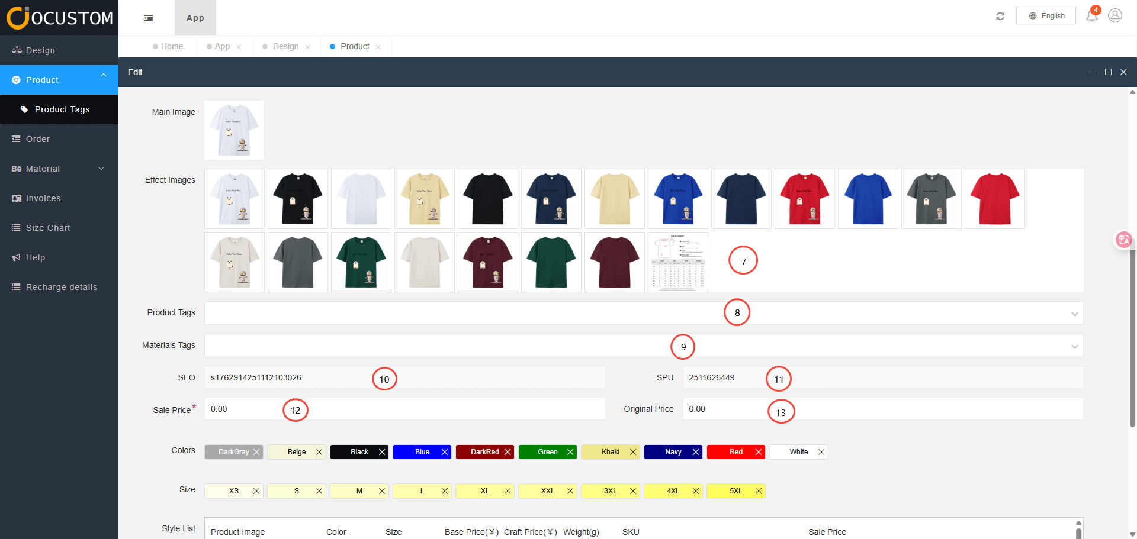Viewport: 1137px width, 539px height.
Task: Open the Recharge details link
Action: coord(61,287)
